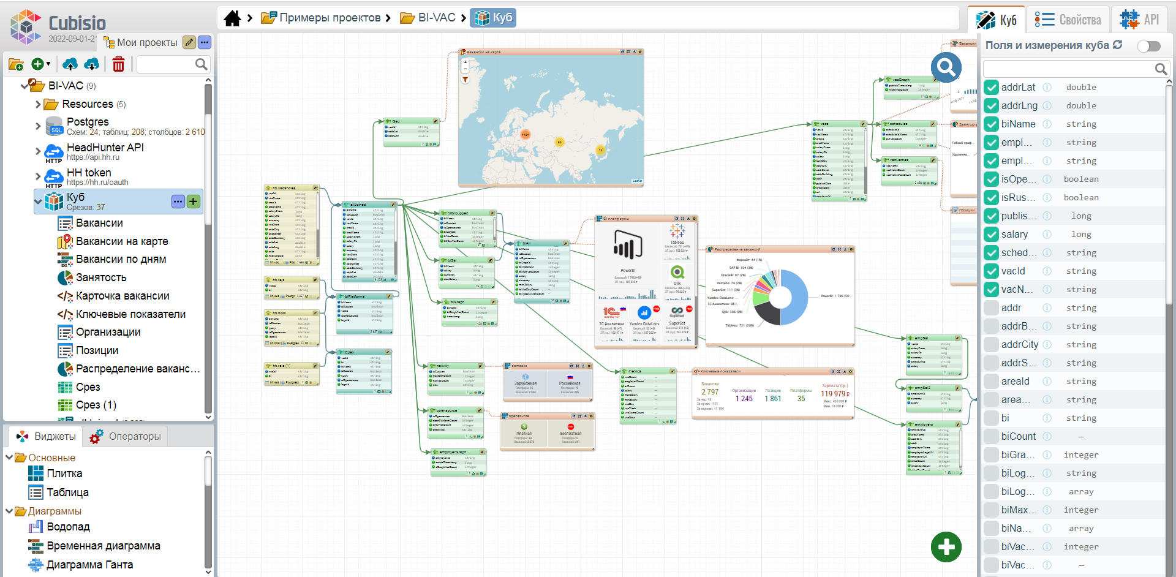Switch to the Свойства tab
Image resolution: width=1176 pixels, height=577 pixels.
point(1068,20)
